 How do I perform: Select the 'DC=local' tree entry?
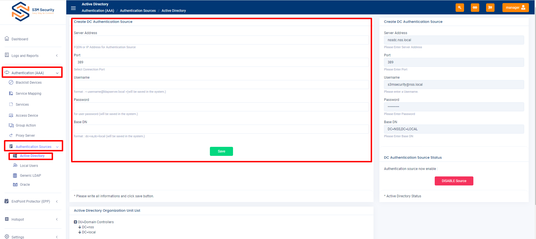click(89, 232)
